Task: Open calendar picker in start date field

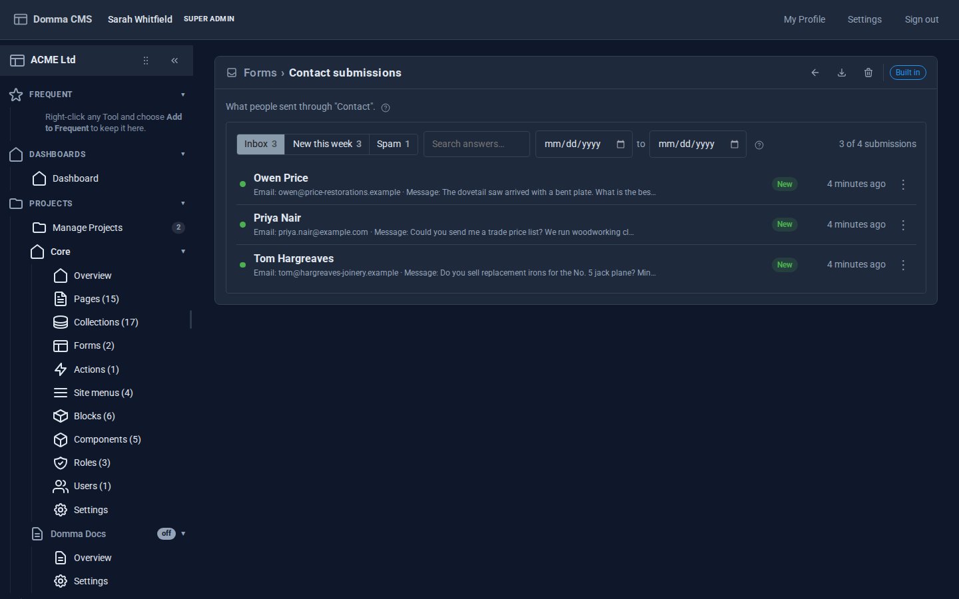Action: point(621,144)
